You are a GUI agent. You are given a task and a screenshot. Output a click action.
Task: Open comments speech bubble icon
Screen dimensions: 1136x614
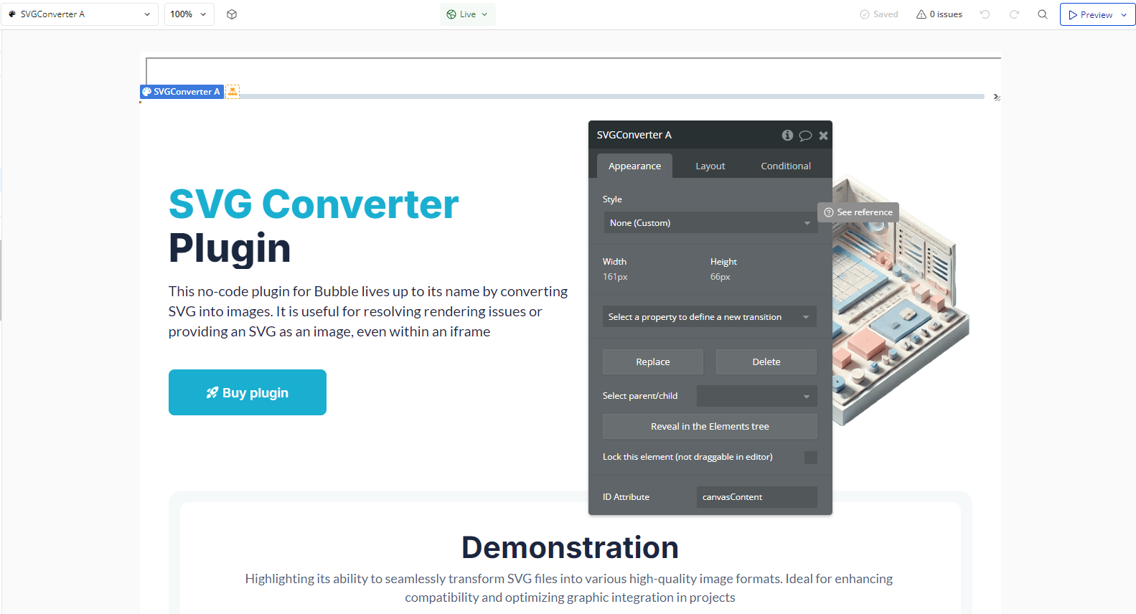click(x=805, y=136)
